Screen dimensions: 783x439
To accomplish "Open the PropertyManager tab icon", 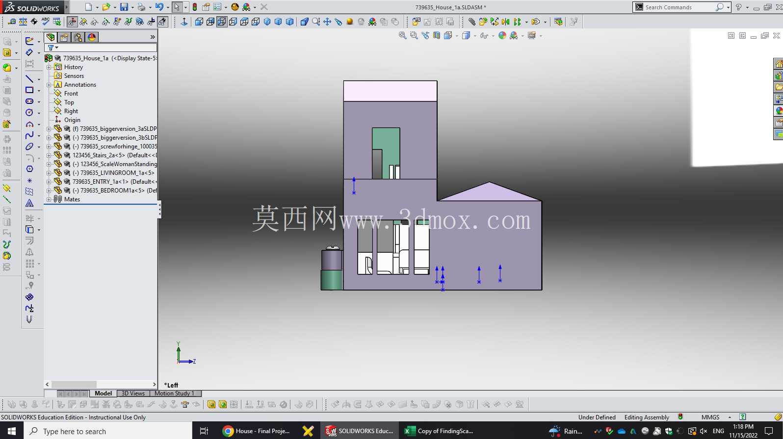I will point(64,37).
